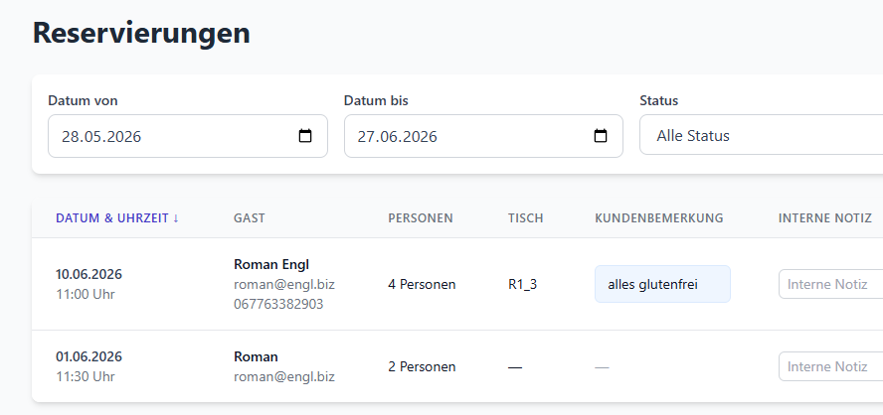
Task: Open calendar picker in Datum von field
Action: (305, 136)
